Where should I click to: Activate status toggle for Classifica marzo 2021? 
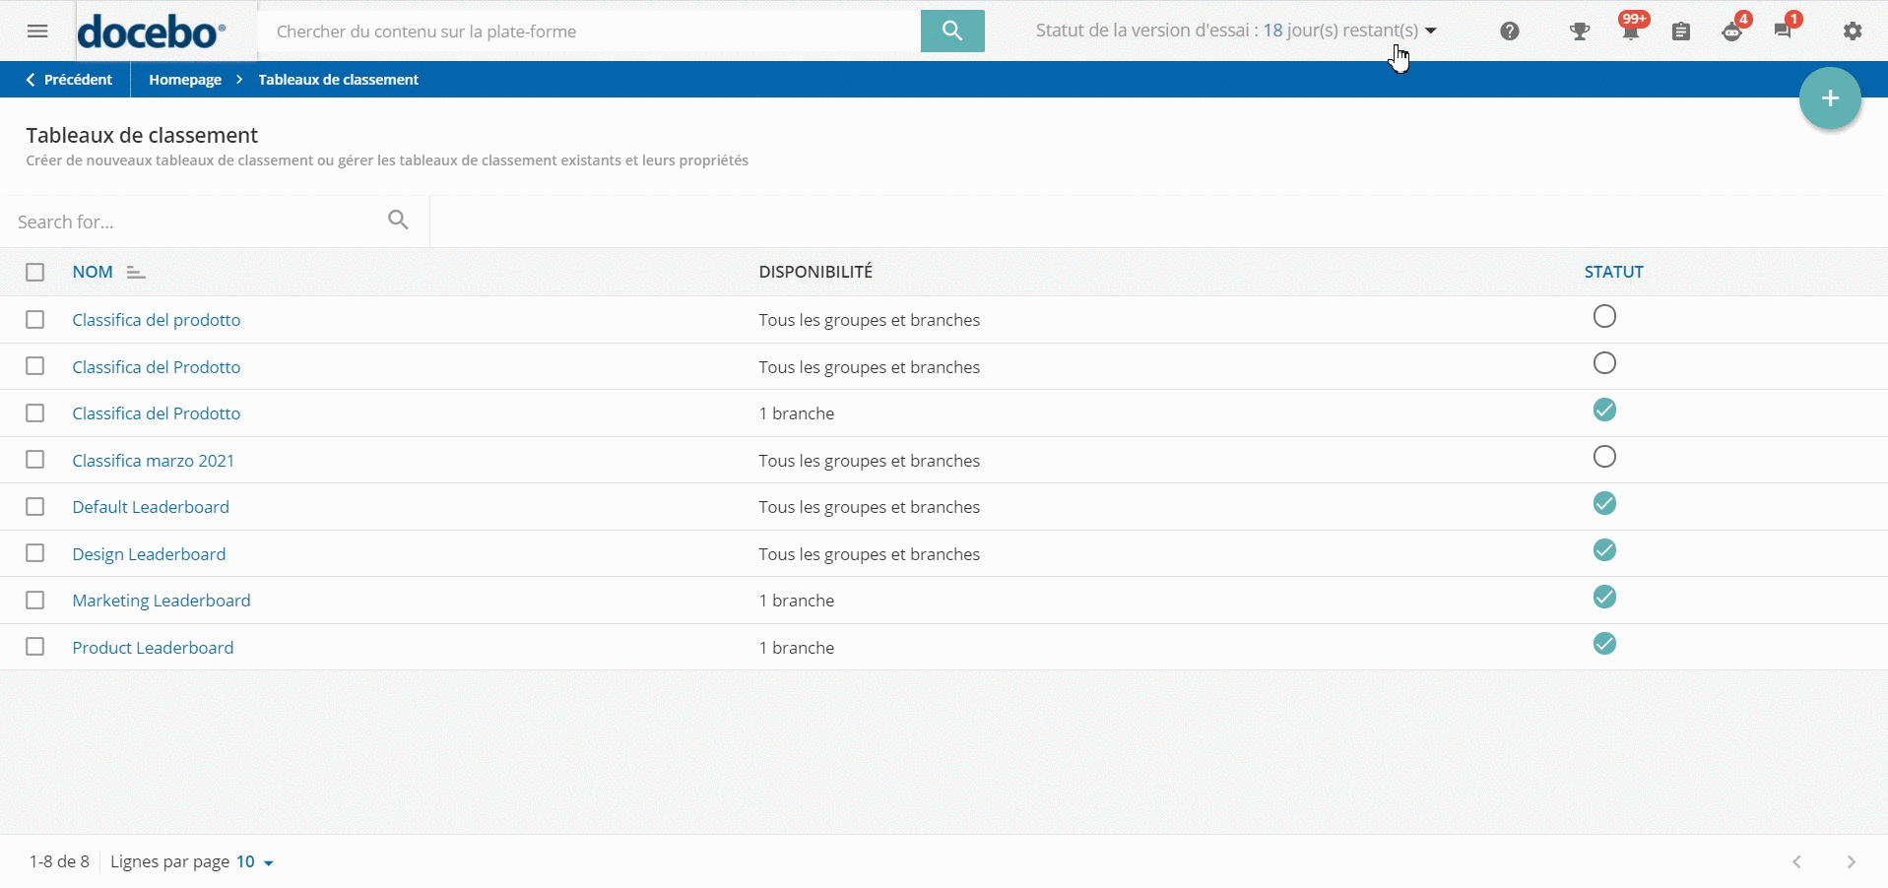1604,458
